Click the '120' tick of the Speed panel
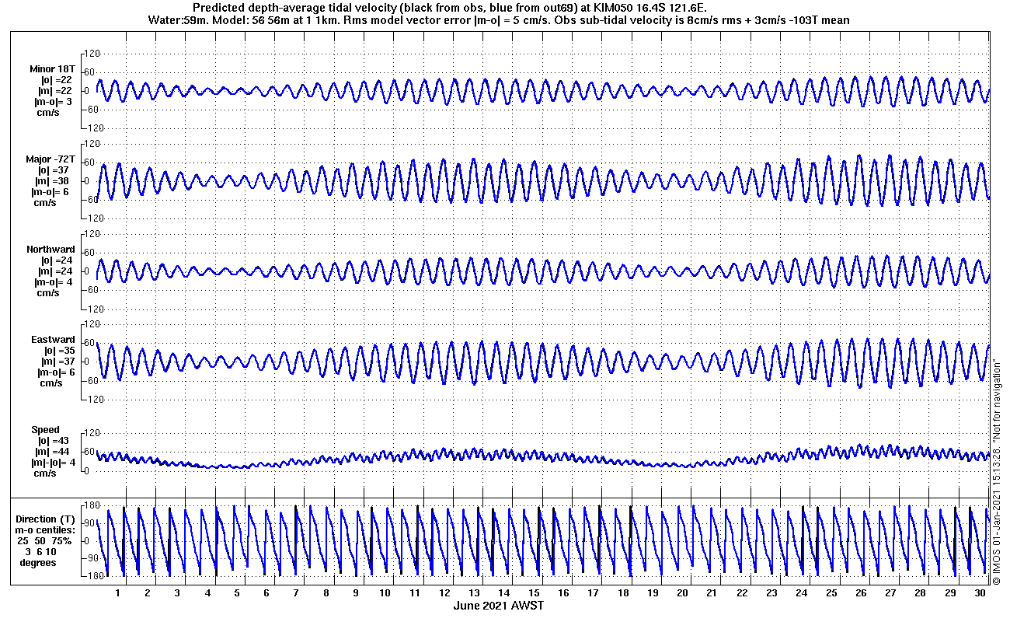The width and height of the screenshot is (1010, 622). click(x=92, y=433)
